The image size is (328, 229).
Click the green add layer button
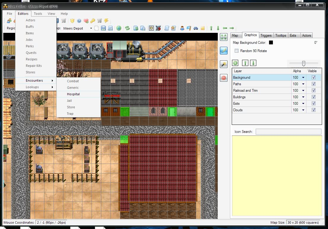click(235, 63)
